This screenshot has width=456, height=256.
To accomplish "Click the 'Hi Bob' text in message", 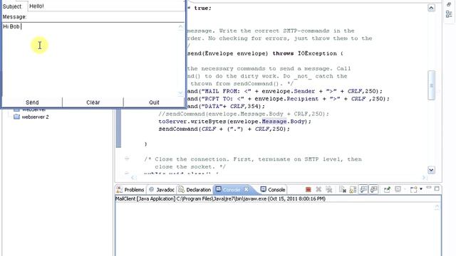I will [11, 26].
